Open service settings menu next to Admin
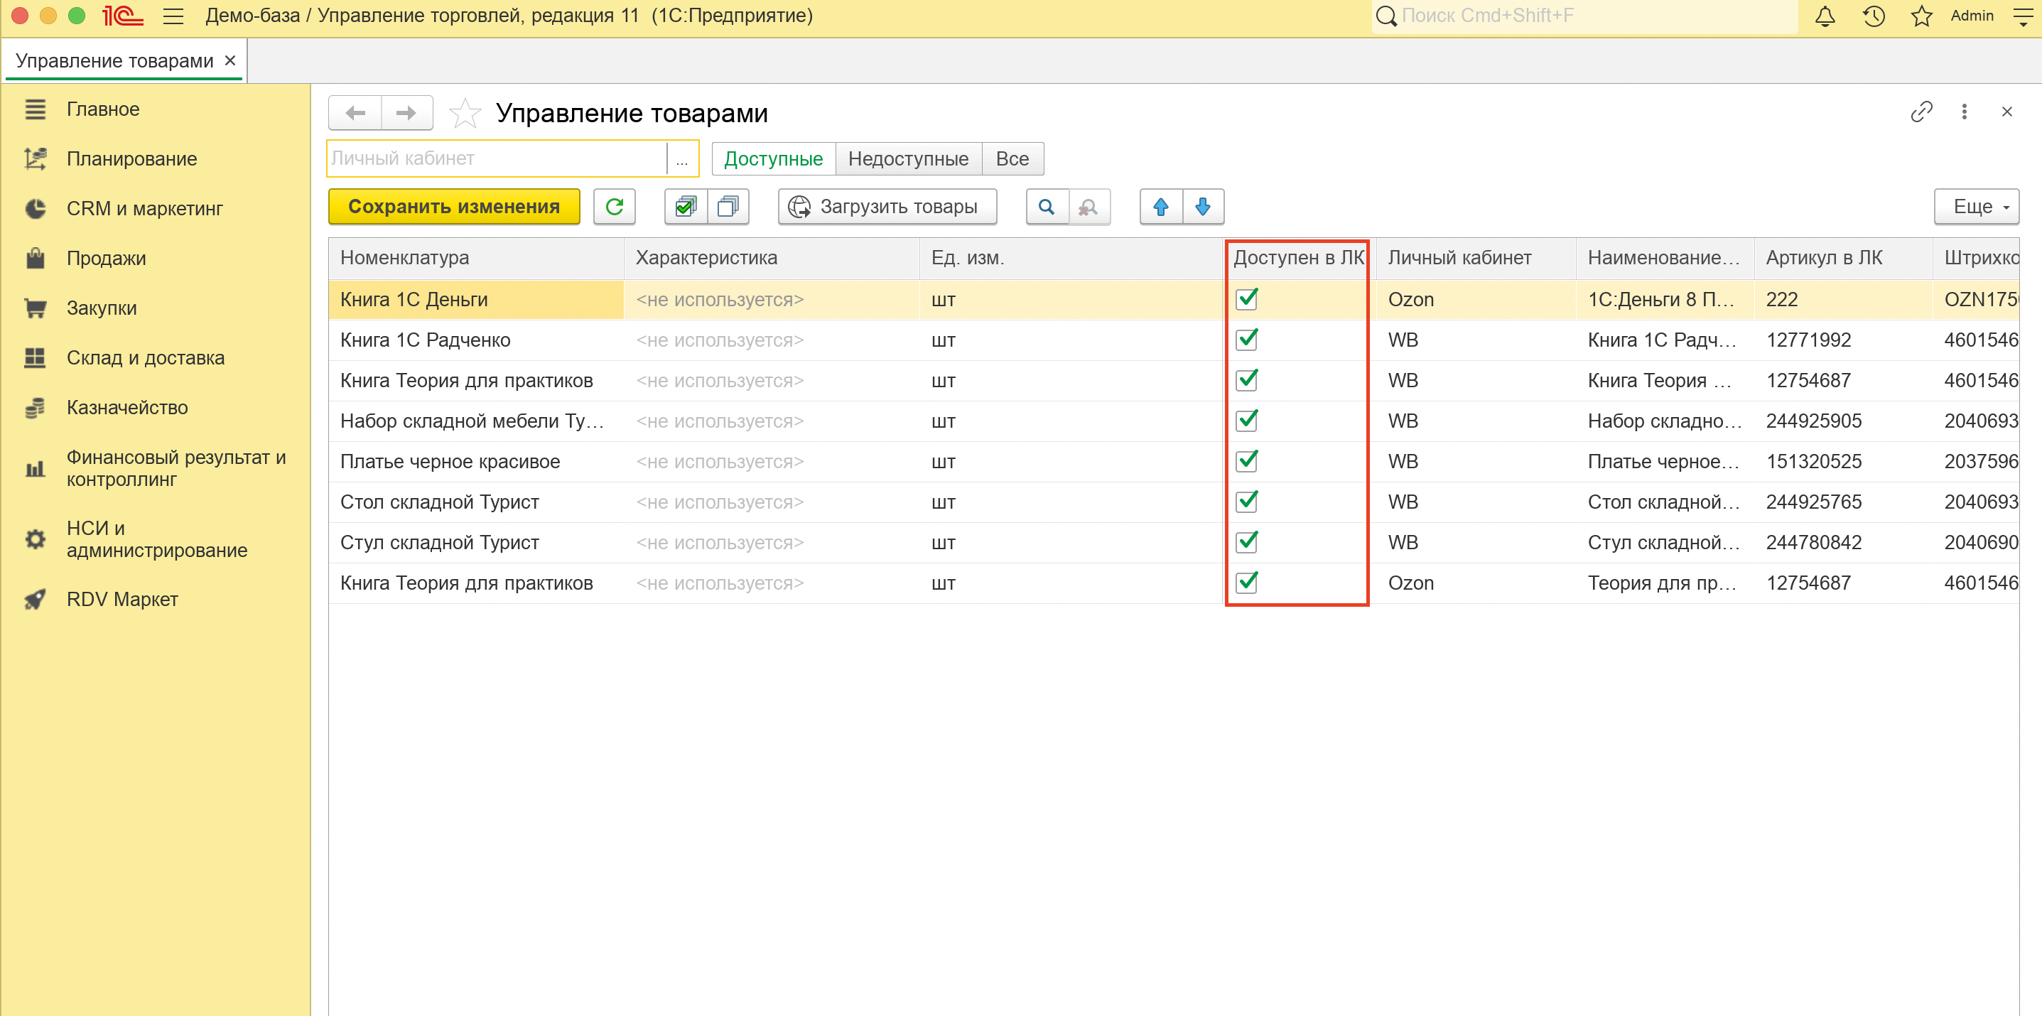Image resolution: width=2042 pixels, height=1016 pixels. tap(2023, 16)
